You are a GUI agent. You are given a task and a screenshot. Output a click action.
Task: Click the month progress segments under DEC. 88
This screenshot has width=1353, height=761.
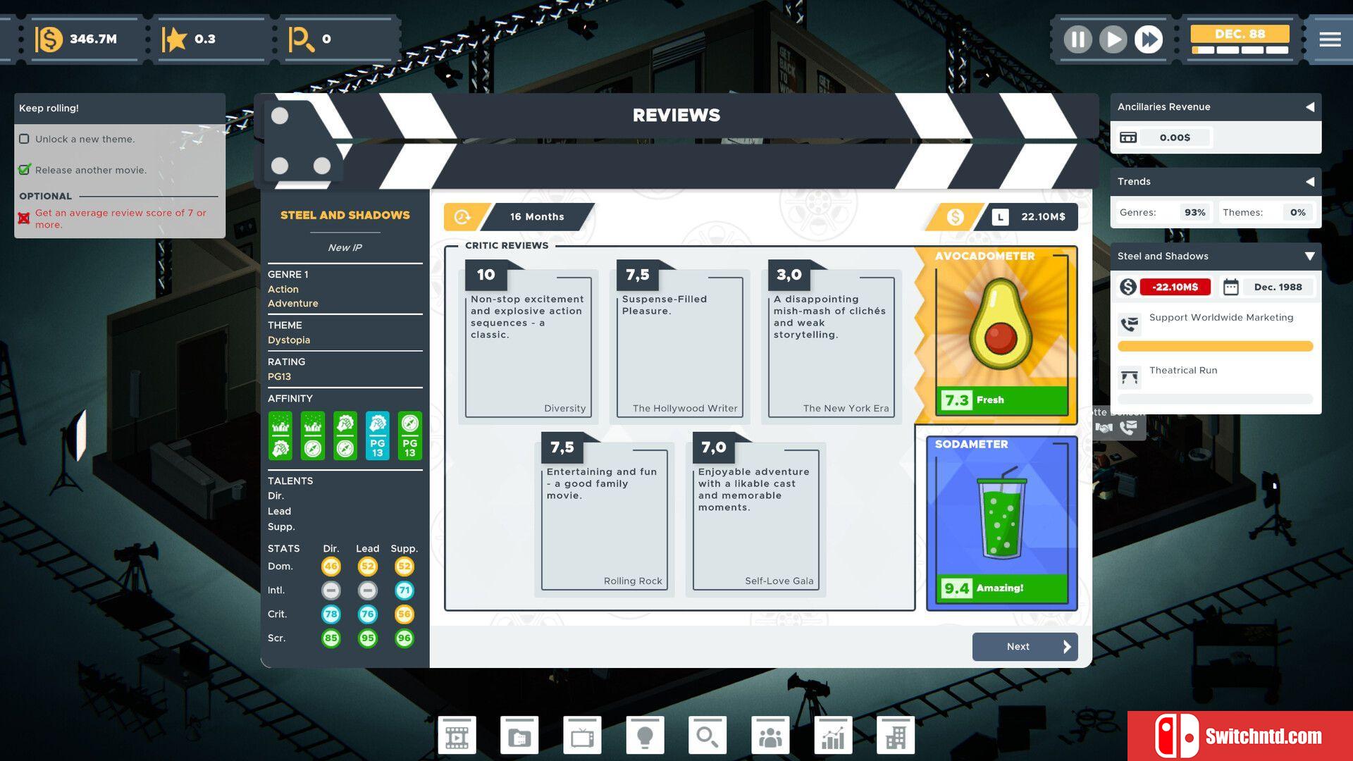point(1240,50)
